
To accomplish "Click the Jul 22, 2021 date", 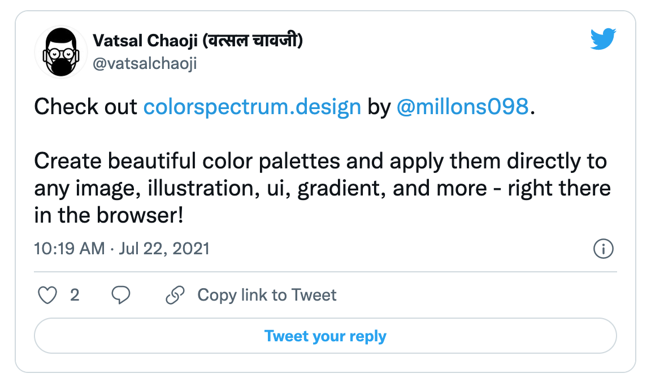I will (164, 249).
